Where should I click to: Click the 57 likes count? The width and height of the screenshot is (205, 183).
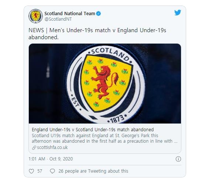point(40,171)
